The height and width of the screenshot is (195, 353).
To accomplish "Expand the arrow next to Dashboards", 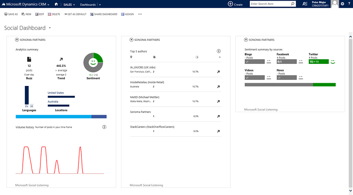I will (x=100, y=5).
